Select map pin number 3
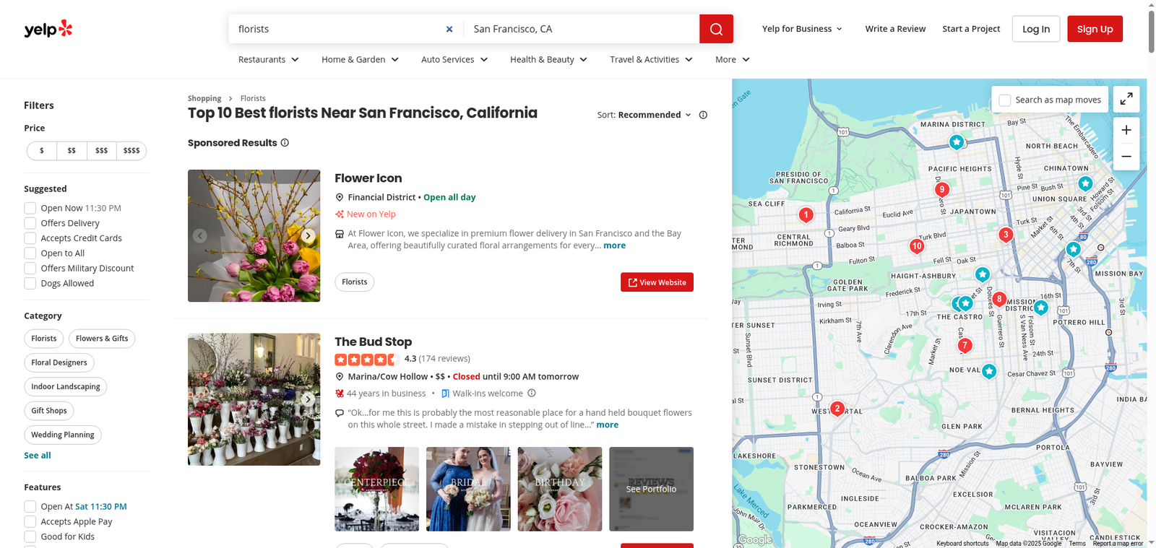This screenshot has width=1156, height=548. (x=1006, y=235)
